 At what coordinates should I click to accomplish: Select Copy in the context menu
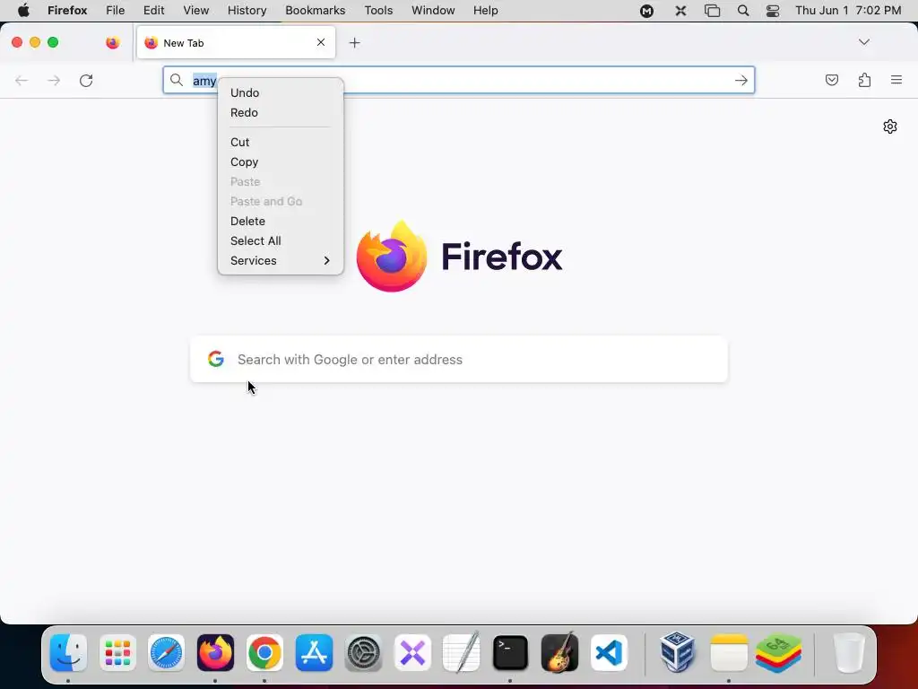click(x=244, y=162)
